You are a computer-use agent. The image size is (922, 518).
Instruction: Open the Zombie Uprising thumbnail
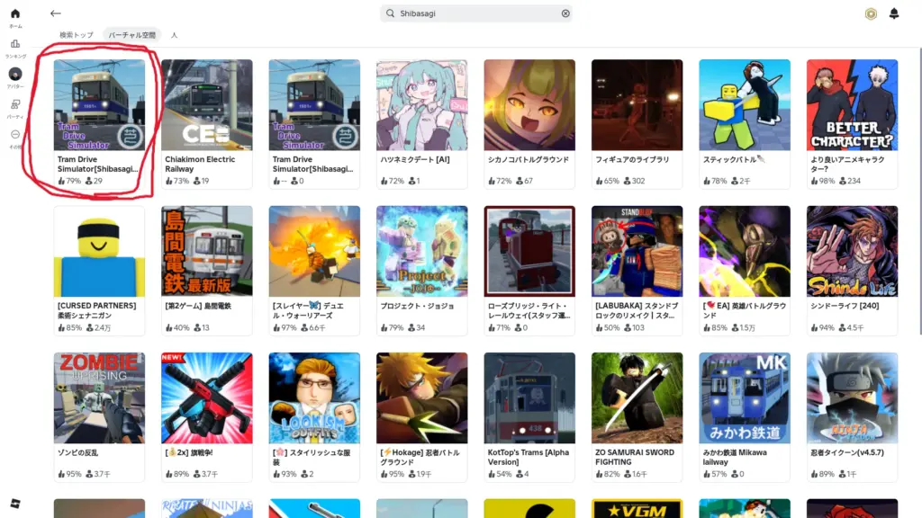[x=99, y=398]
